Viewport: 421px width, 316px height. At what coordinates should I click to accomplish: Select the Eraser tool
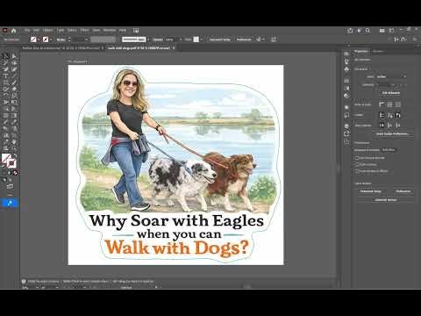[14, 90]
